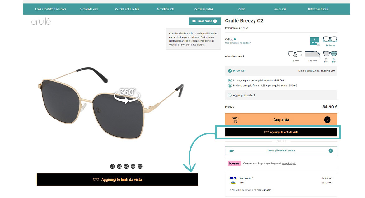The image size is (365, 198).
Task: Select the L 144 mm size option
Action: (x=315, y=41)
